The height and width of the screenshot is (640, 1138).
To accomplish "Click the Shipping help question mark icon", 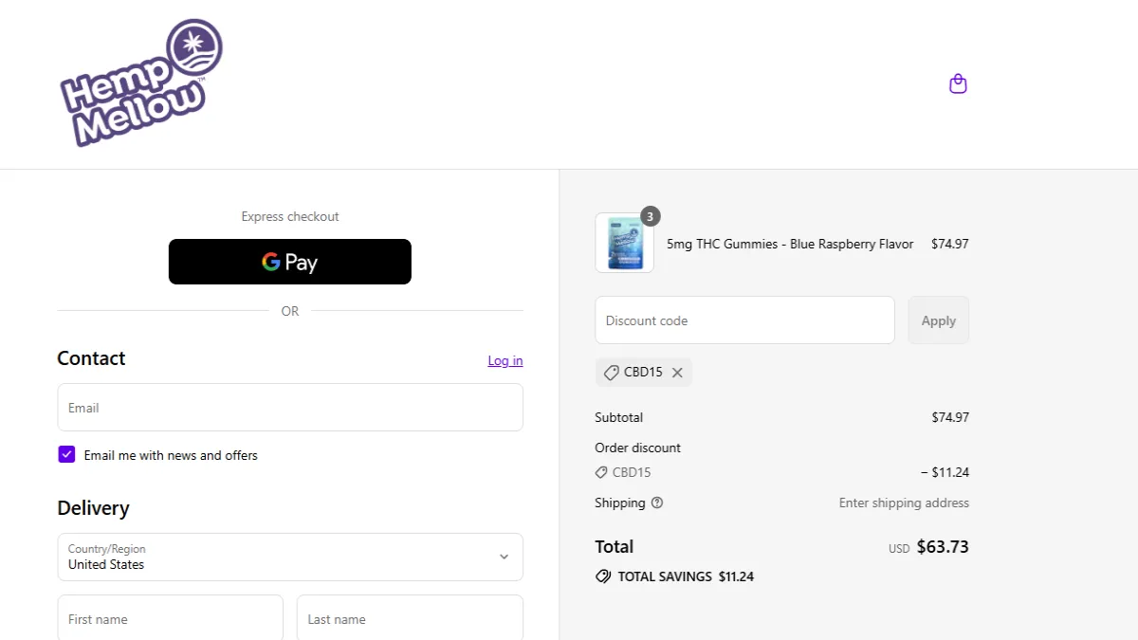I will coord(657,503).
